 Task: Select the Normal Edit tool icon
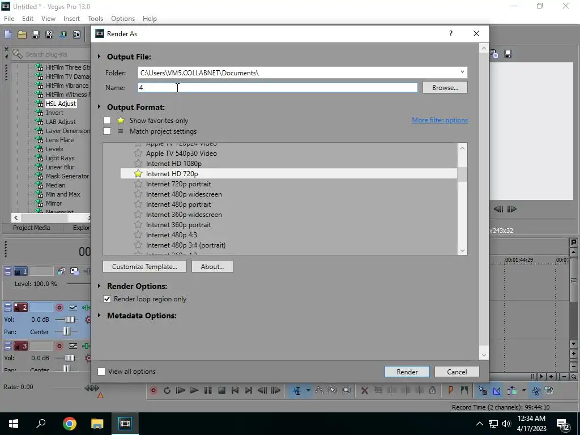297,391
